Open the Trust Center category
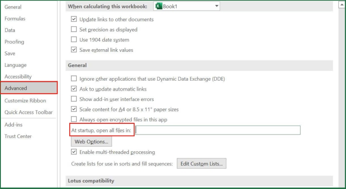 tap(18, 136)
